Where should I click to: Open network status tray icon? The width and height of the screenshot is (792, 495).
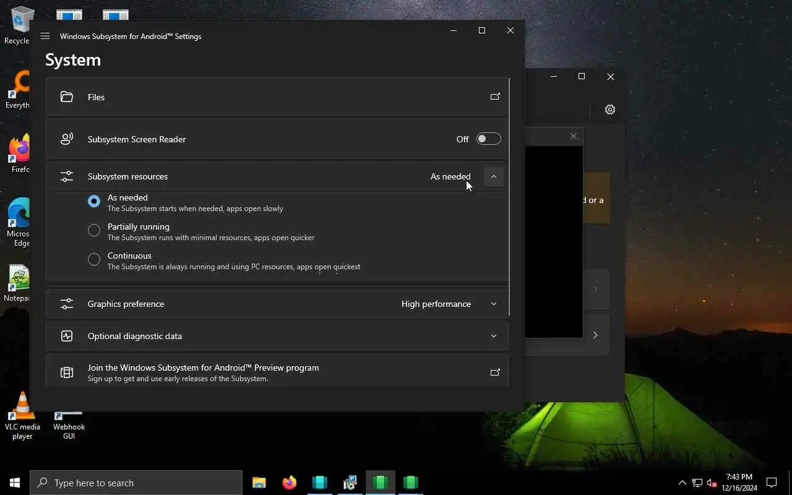tap(697, 483)
